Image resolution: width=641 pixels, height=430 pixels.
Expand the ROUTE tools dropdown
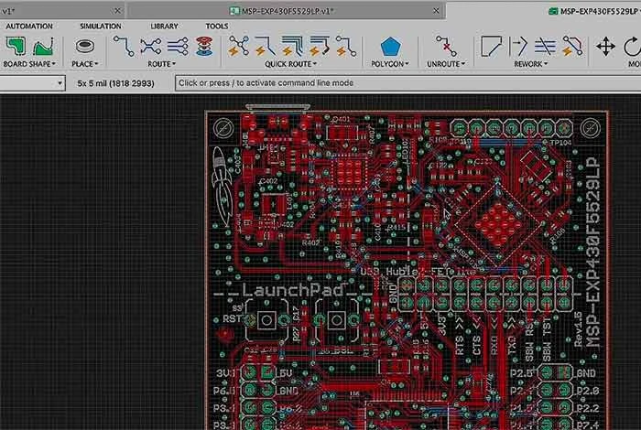[x=161, y=64]
